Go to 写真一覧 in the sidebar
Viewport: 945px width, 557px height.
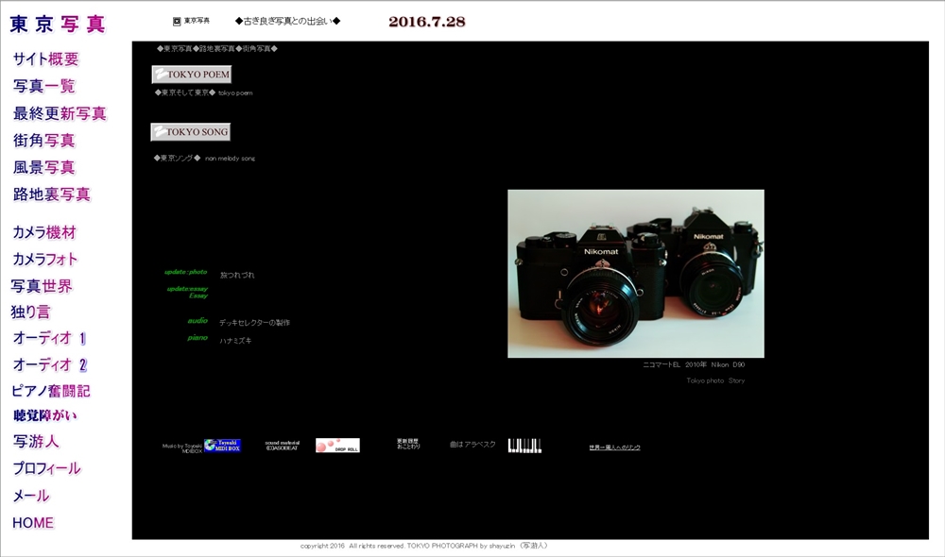pos(44,86)
